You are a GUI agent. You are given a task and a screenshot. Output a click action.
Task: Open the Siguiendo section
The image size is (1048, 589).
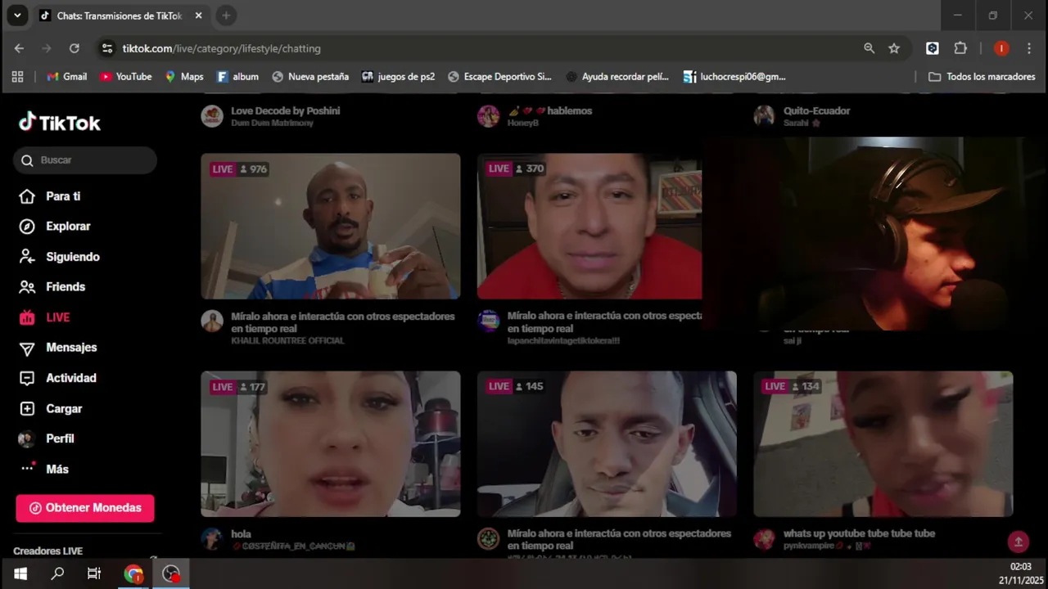point(59,257)
